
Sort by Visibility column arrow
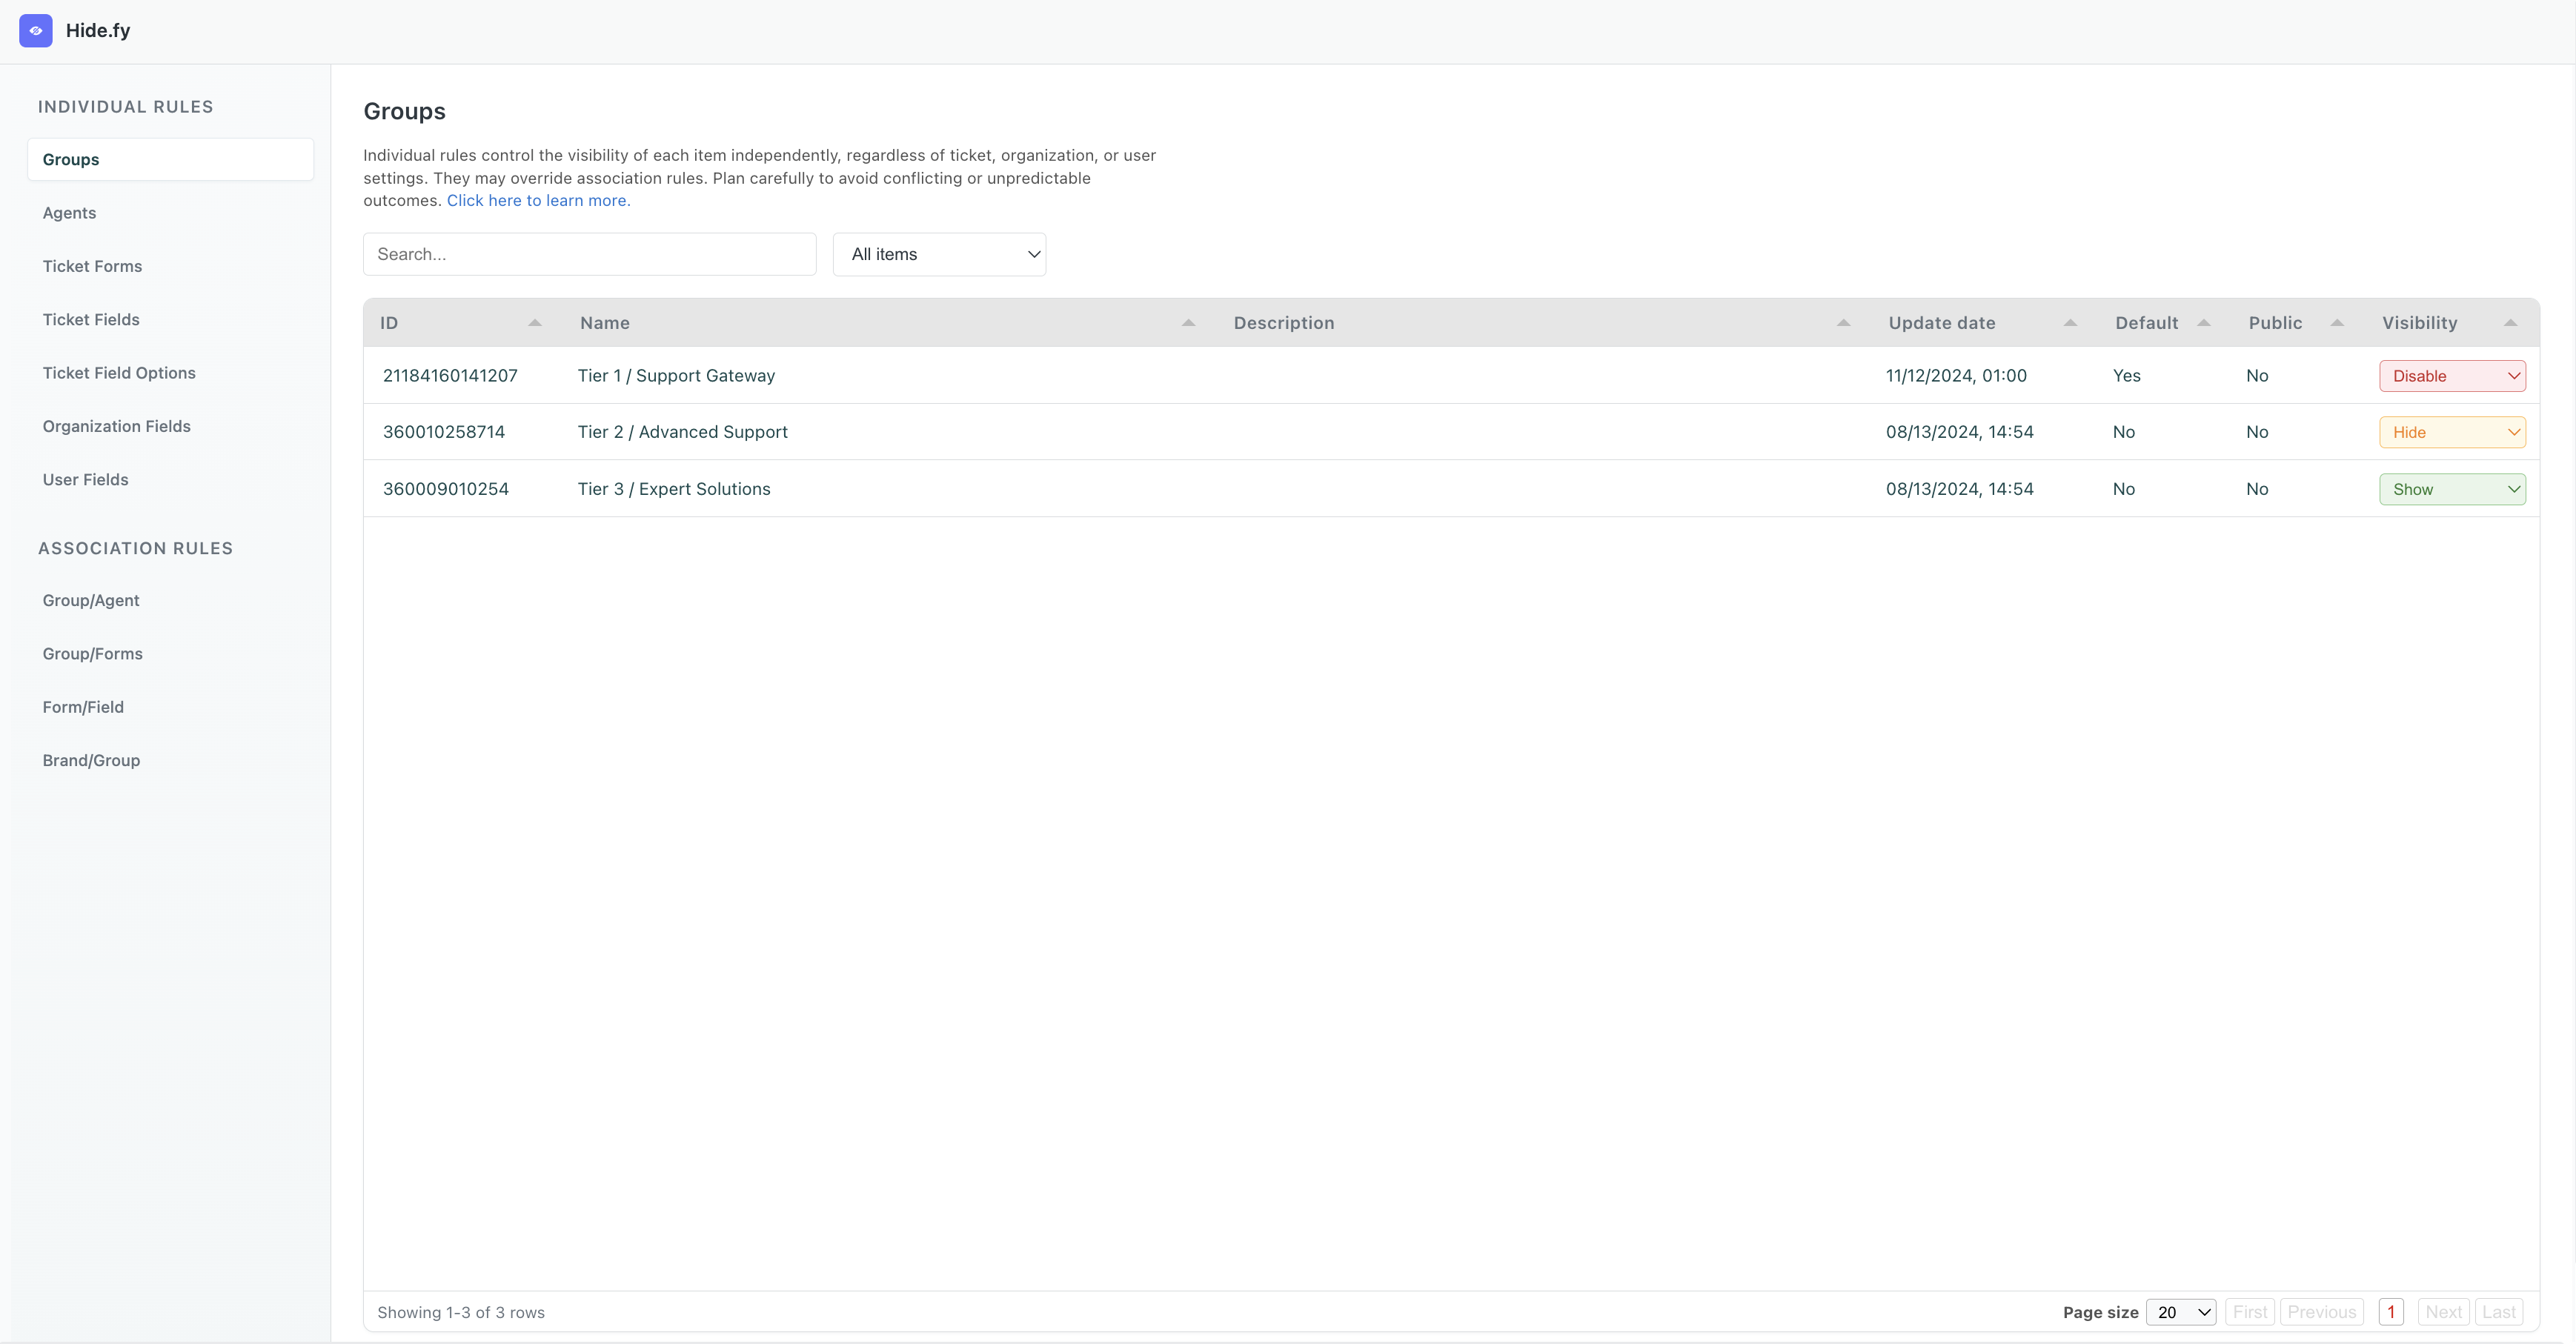2510,323
